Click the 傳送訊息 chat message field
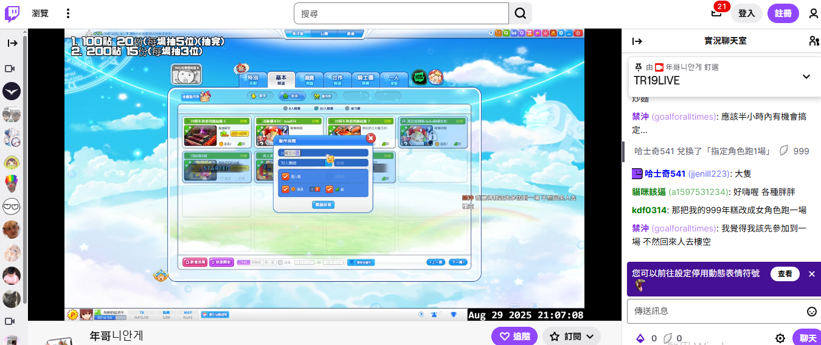 (715, 311)
